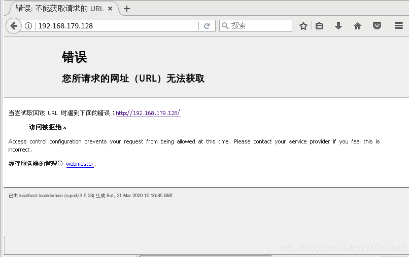Open the hamburger menu
This screenshot has height=257, width=409.
[x=399, y=25]
